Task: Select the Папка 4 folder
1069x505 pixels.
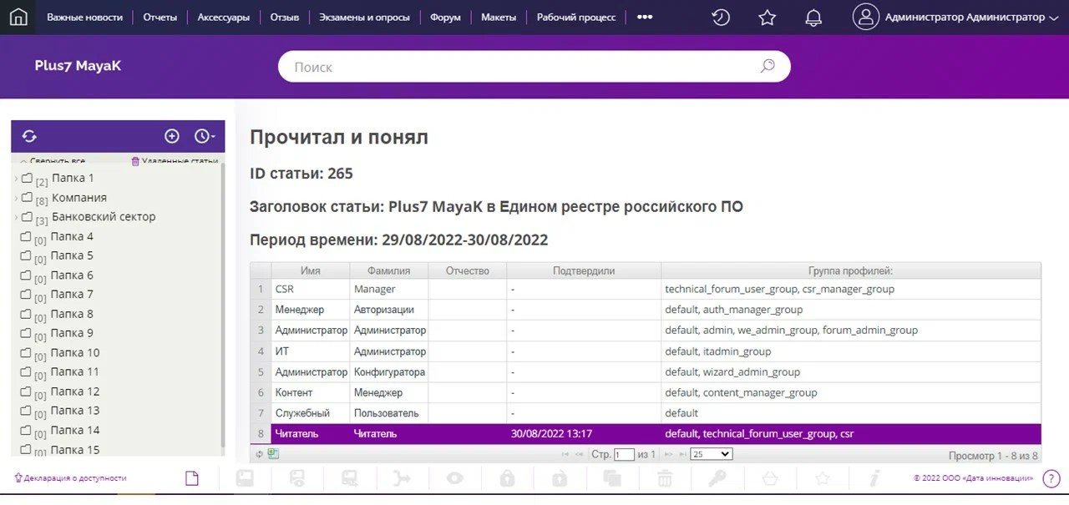Action: [72, 237]
